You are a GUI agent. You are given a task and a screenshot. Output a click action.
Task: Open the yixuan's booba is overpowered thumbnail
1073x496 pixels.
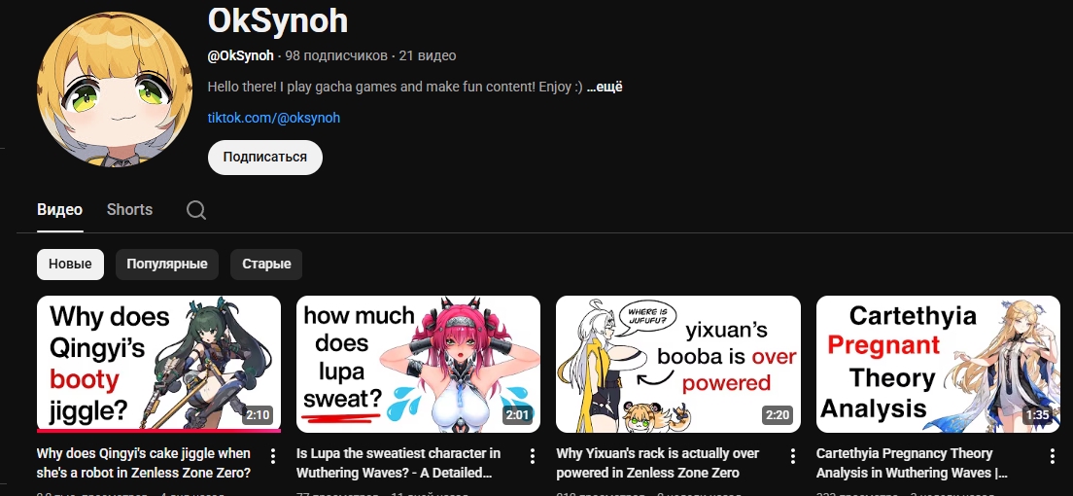click(x=678, y=364)
